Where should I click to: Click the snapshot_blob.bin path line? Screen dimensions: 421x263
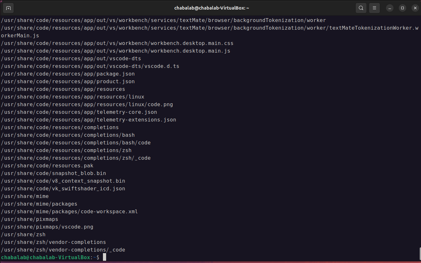[x=53, y=173]
